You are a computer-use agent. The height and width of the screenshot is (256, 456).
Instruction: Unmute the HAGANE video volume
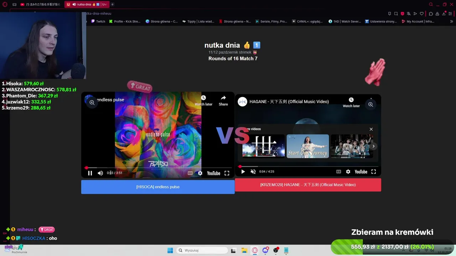tap(253, 172)
